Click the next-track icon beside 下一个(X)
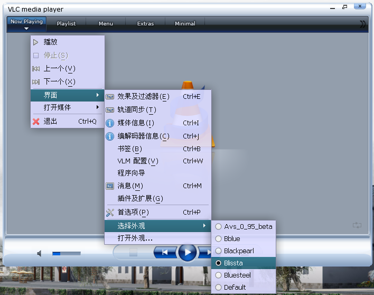Screen dimensions: 374x295 tap(36, 82)
